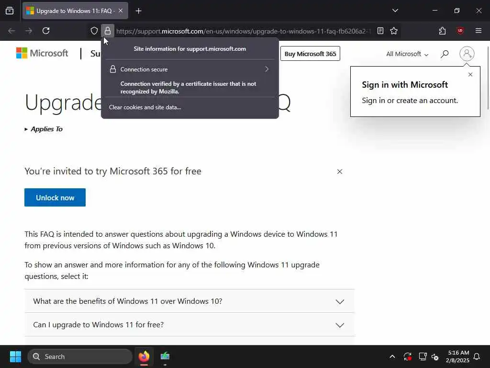
Task: Click the account sign-in avatar icon
Action: click(467, 54)
